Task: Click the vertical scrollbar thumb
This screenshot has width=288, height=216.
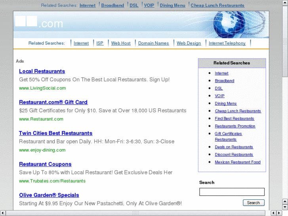Action: click(285, 41)
